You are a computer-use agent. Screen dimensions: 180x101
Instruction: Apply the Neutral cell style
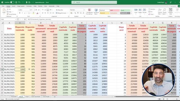coord(104,13)
